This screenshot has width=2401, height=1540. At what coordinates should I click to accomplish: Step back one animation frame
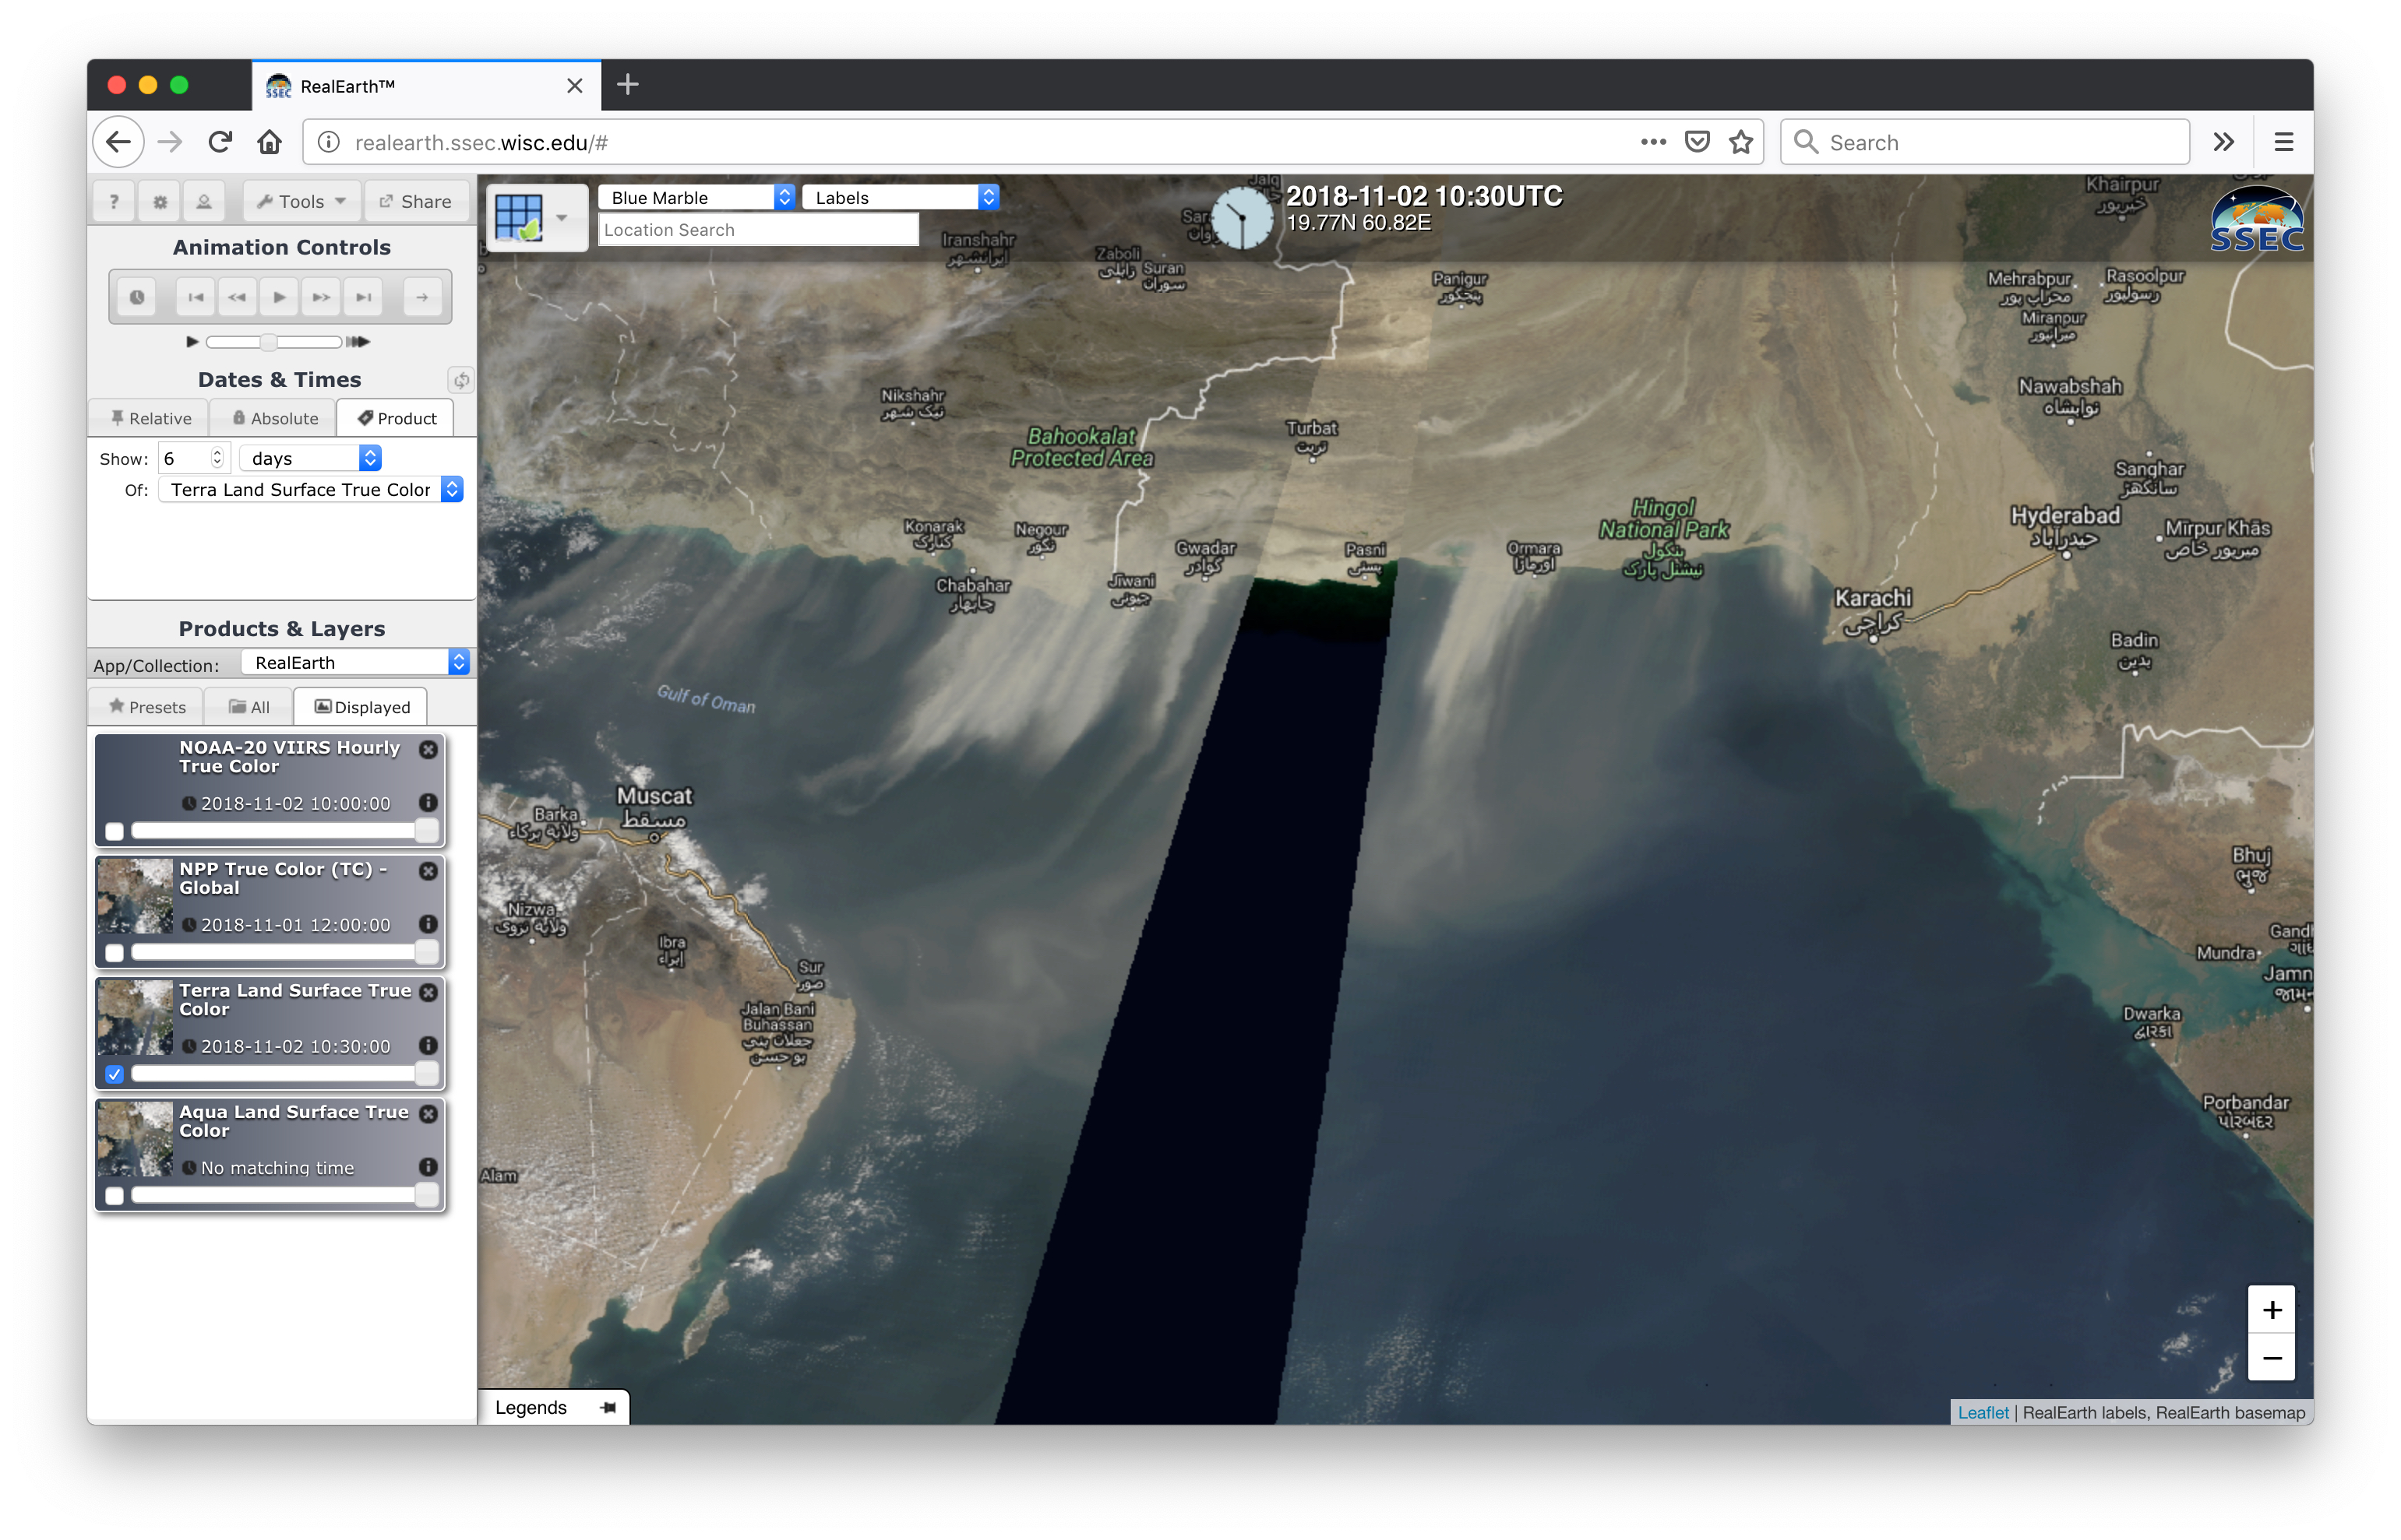coord(237,297)
